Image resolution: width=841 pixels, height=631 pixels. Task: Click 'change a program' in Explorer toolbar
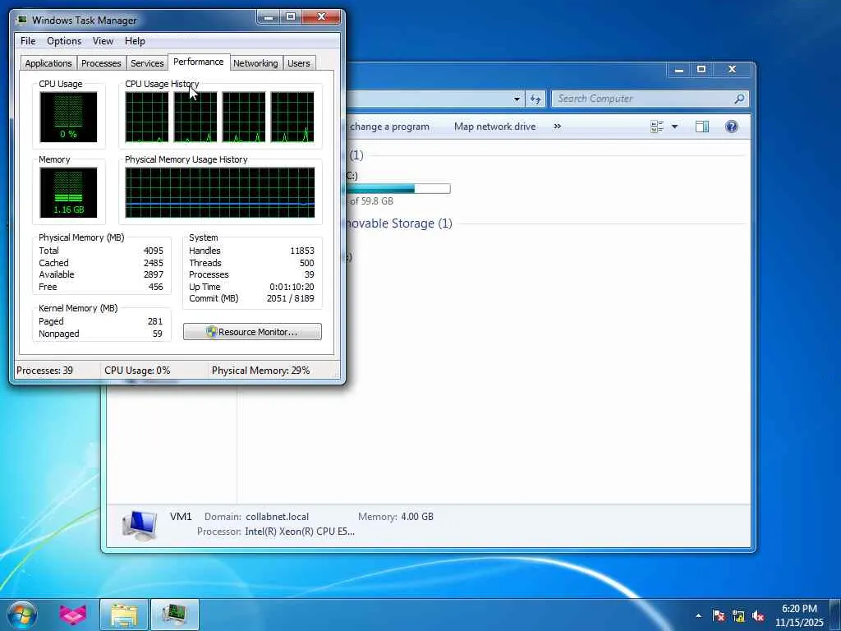click(x=389, y=127)
